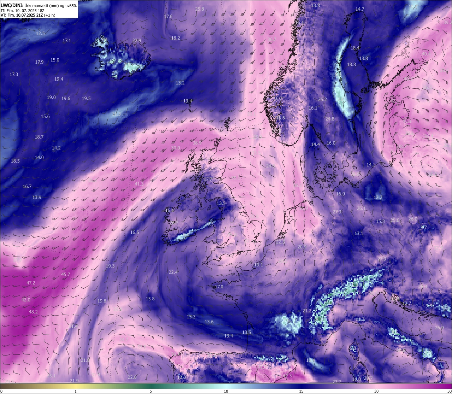Select the 19.1 value label

(x=258, y=265)
